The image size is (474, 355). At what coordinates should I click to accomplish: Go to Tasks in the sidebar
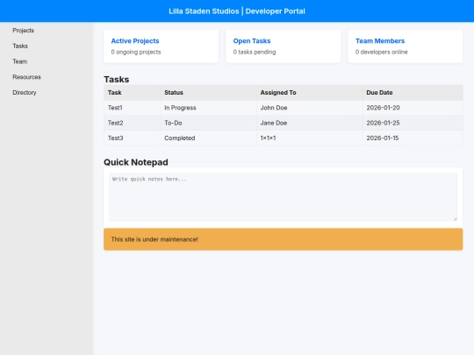pyautogui.click(x=20, y=46)
